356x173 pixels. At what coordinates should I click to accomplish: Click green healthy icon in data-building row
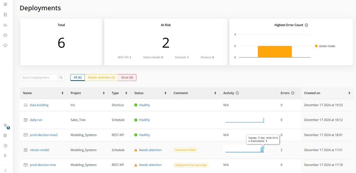point(136,105)
